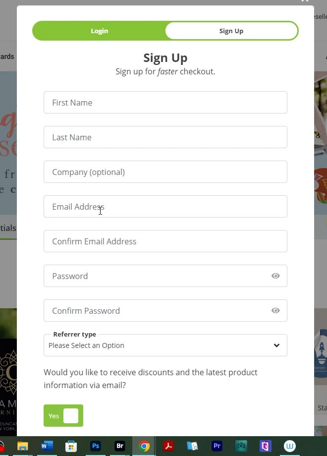Click the Confirm Email Address field
This screenshot has width=327, height=456.
165,241
